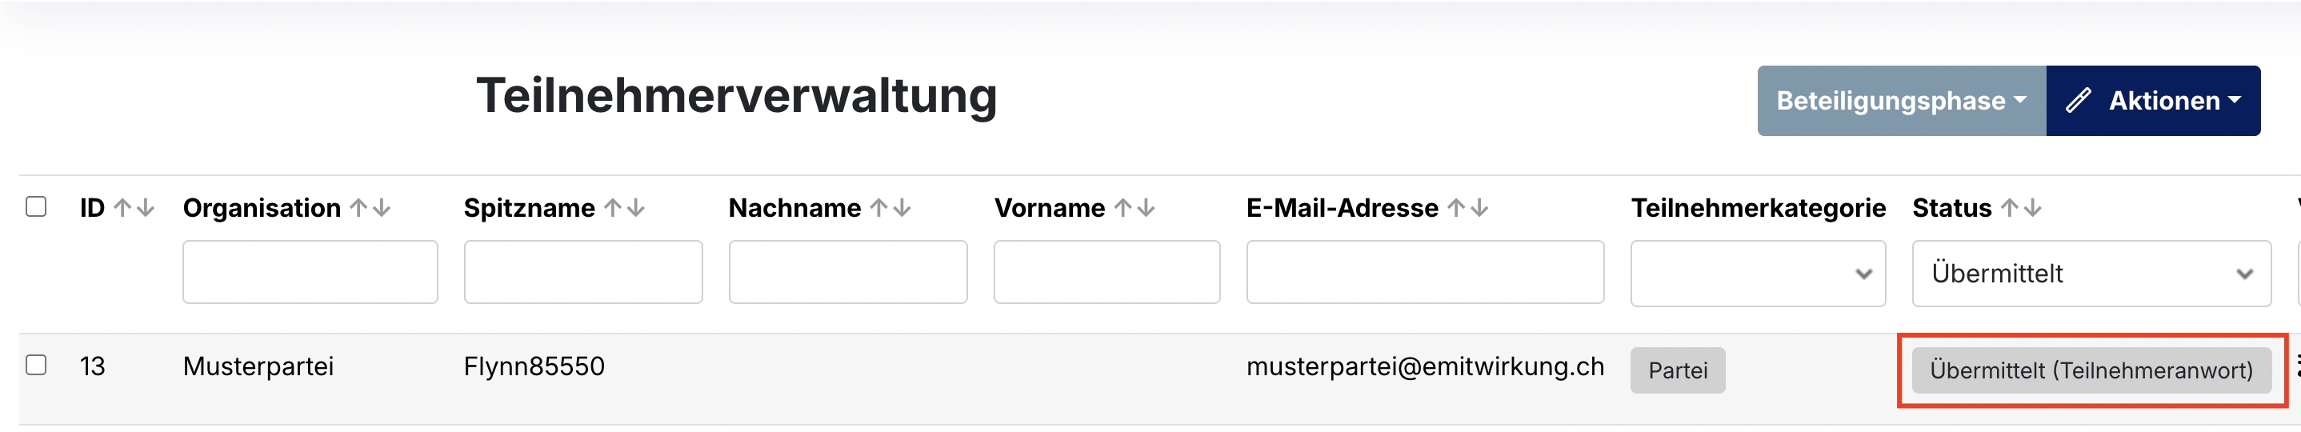Select the checkbox for row ID 13
The image size is (2301, 432).
point(37,365)
